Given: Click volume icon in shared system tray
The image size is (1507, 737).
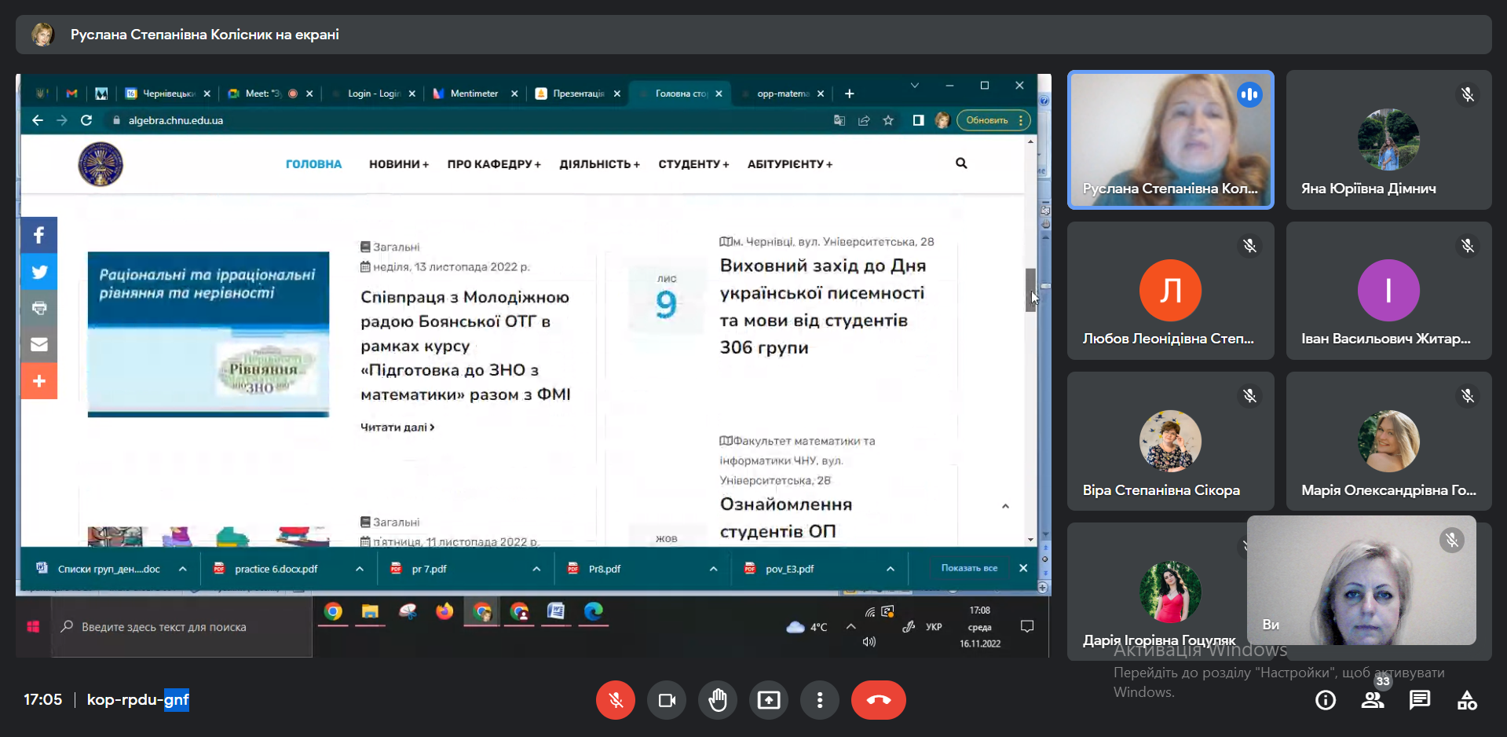Looking at the screenshot, I should (869, 641).
